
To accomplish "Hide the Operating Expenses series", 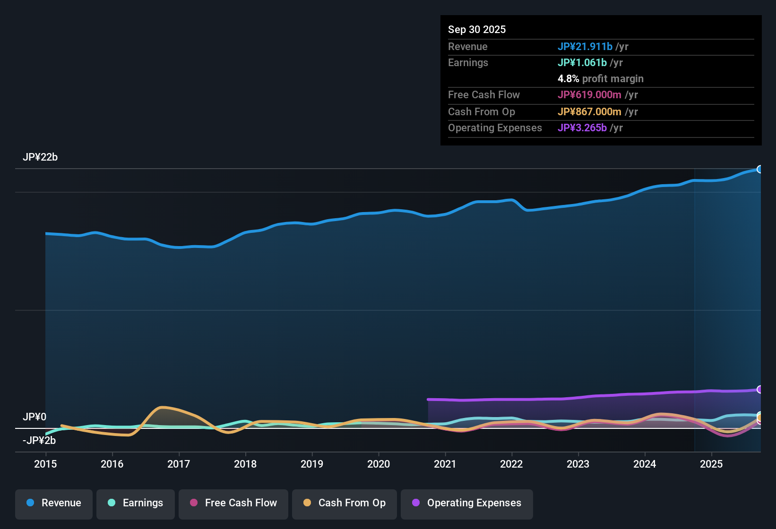I will pos(466,503).
